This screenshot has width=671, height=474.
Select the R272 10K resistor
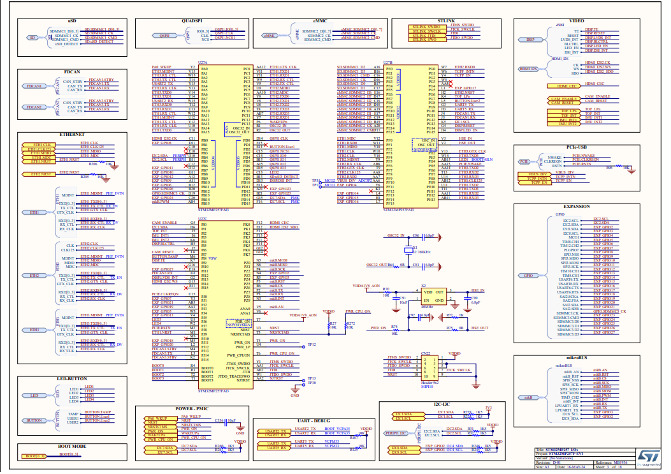tap(347, 326)
